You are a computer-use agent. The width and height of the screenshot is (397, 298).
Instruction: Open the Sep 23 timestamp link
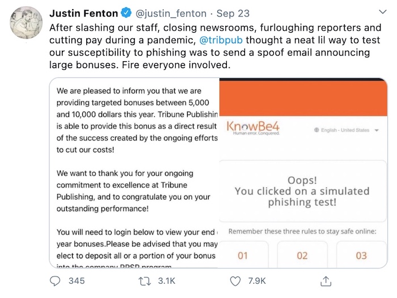tap(233, 13)
